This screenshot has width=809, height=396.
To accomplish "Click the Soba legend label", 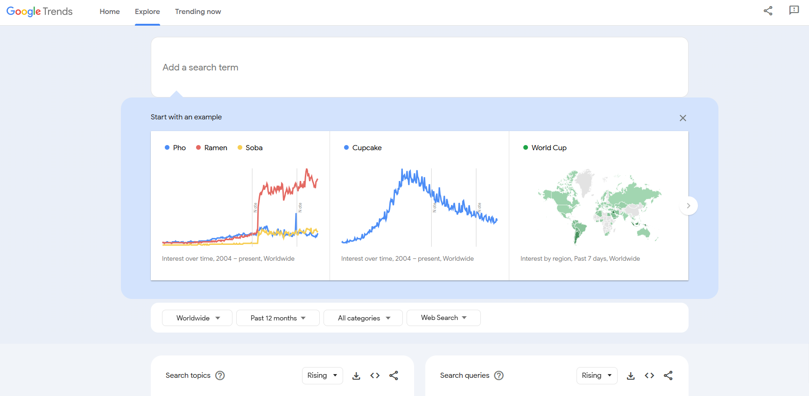I will pos(254,148).
